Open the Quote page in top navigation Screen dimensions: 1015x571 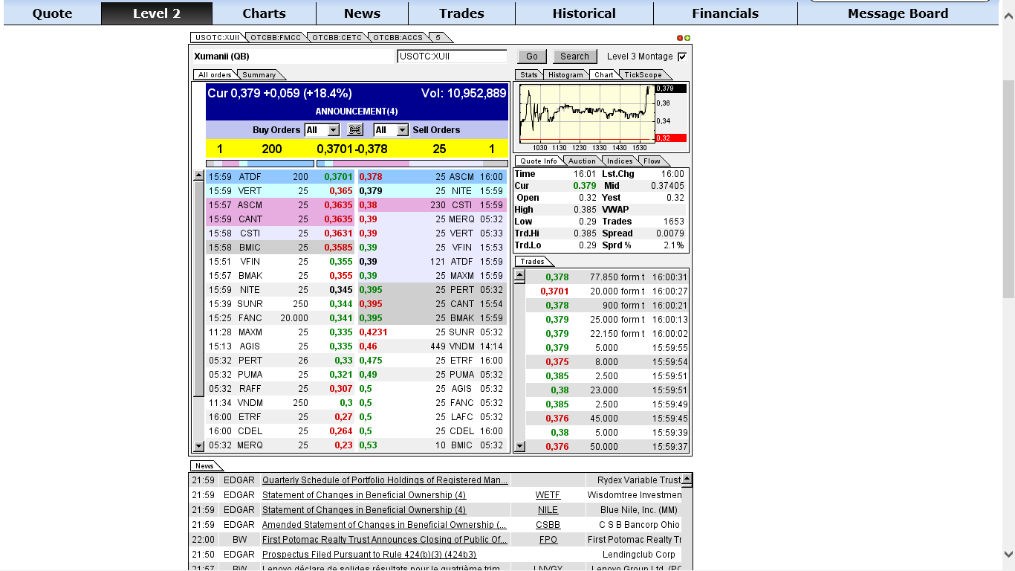pos(53,13)
